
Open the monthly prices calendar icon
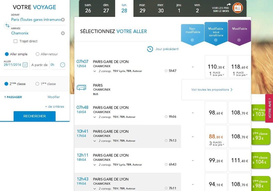click(x=237, y=8)
